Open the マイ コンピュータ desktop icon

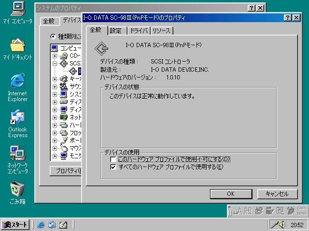coord(18,13)
